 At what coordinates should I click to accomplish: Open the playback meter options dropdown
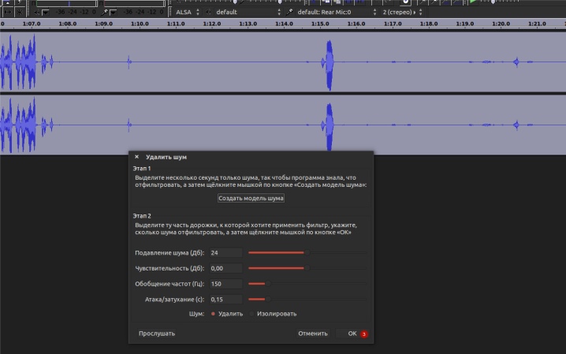coord(46,13)
